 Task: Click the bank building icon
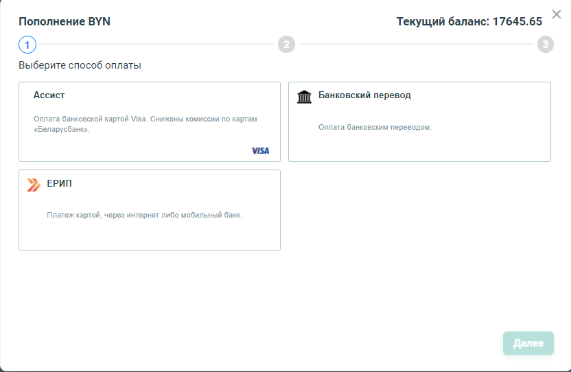[x=304, y=97]
